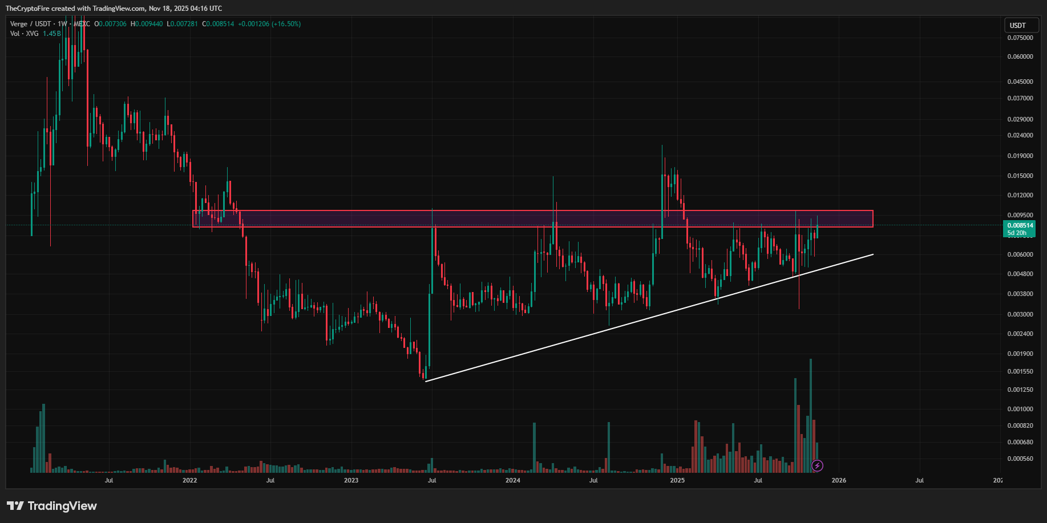Click the 2026 label on time axis

tap(839, 481)
